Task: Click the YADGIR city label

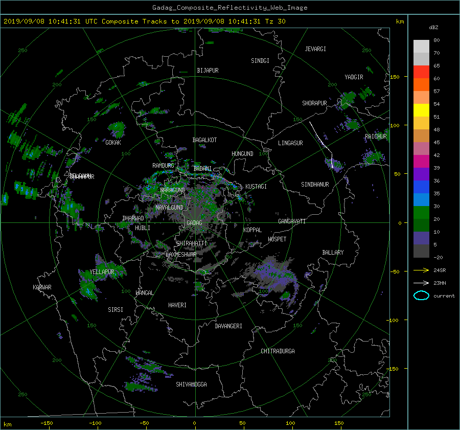Action: pyautogui.click(x=354, y=77)
